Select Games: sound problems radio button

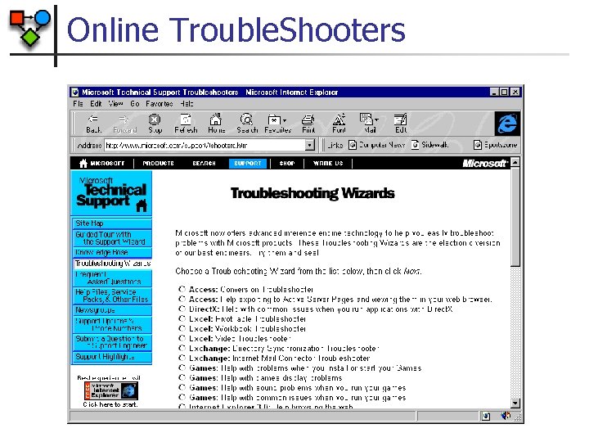click(182, 387)
